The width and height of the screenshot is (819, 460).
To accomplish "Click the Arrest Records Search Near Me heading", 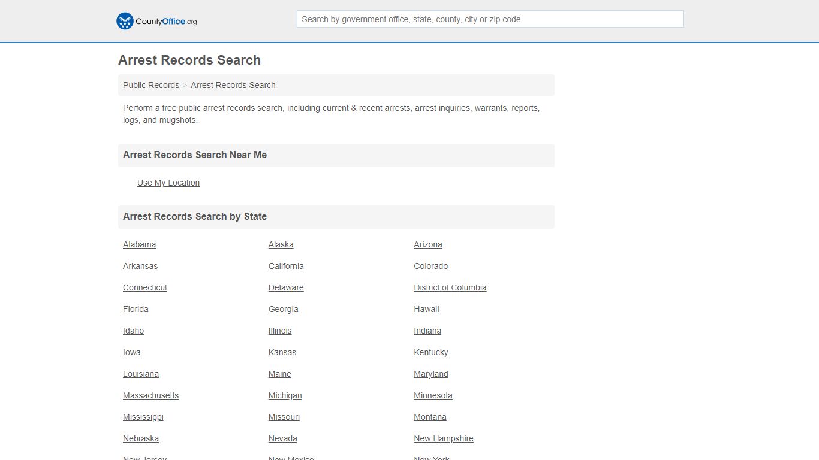I will [x=195, y=155].
